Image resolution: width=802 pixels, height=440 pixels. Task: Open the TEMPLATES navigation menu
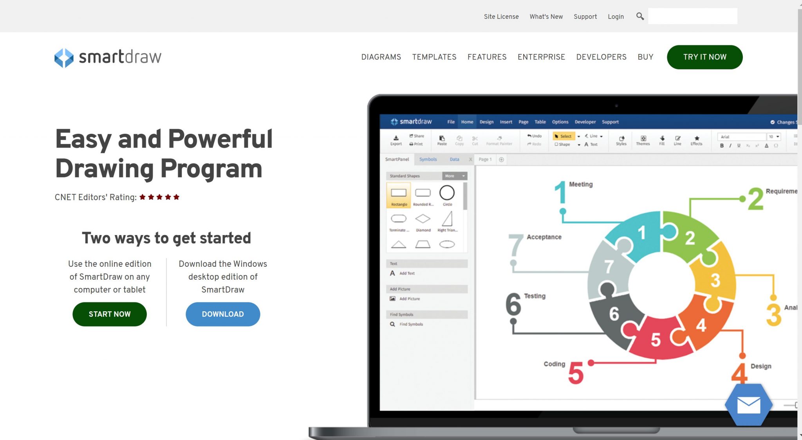[x=434, y=57]
